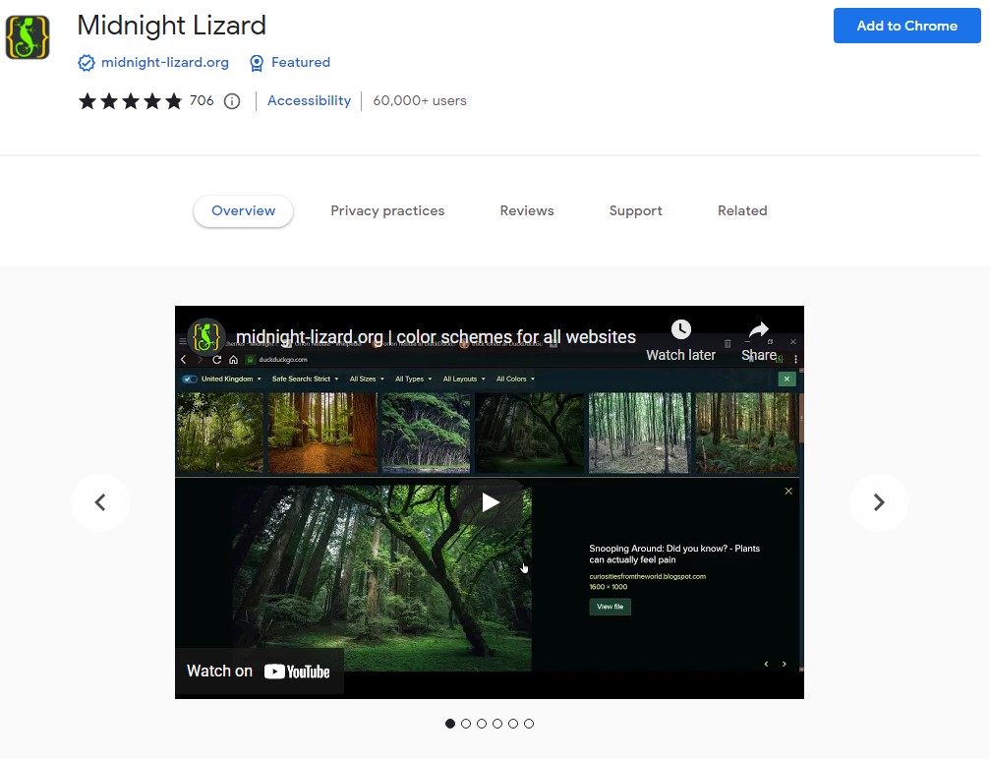Image resolution: width=990 pixels, height=759 pixels.
Task: Click the curiositiesfromtheworld.blogspot.com link
Action: (647, 576)
